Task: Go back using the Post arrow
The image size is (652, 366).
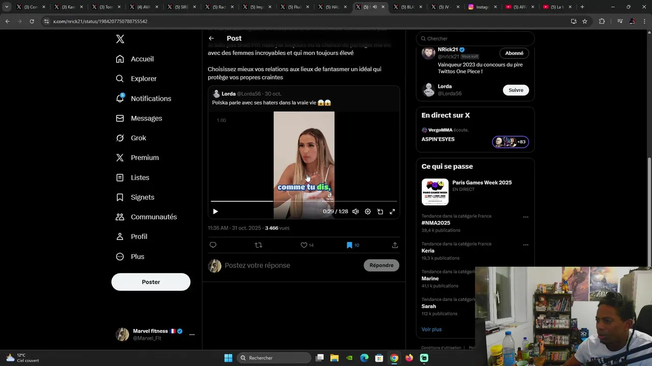Action: (211, 38)
